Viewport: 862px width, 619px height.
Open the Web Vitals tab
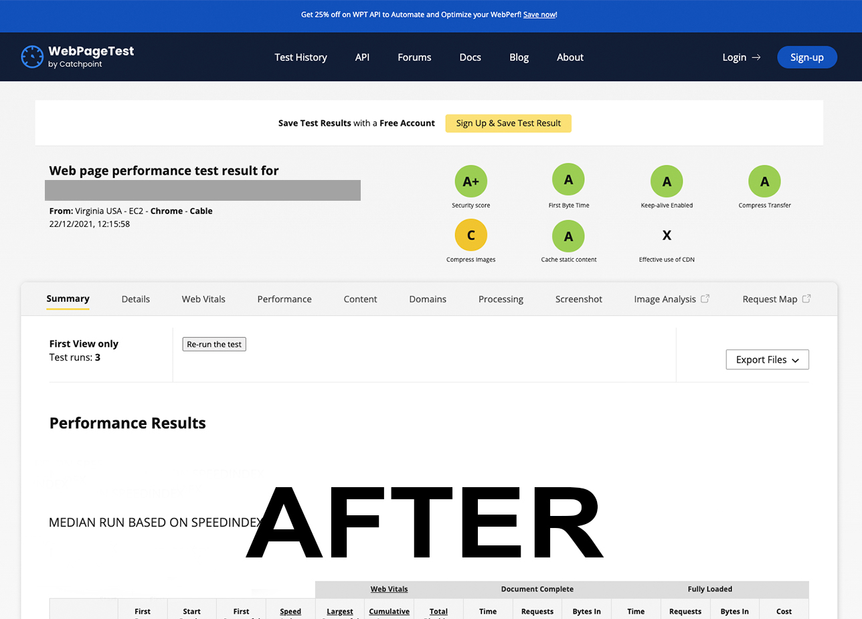pyautogui.click(x=203, y=299)
